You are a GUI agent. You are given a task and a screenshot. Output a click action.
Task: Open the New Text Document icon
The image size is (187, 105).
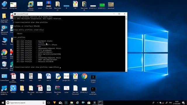75,90
